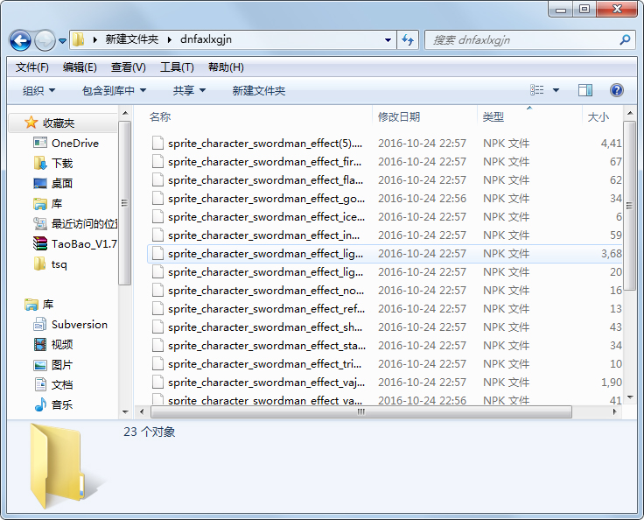The height and width of the screenshot is (520, 644).
Task: Open the 查看(V) menu
Action: point(128,67)
